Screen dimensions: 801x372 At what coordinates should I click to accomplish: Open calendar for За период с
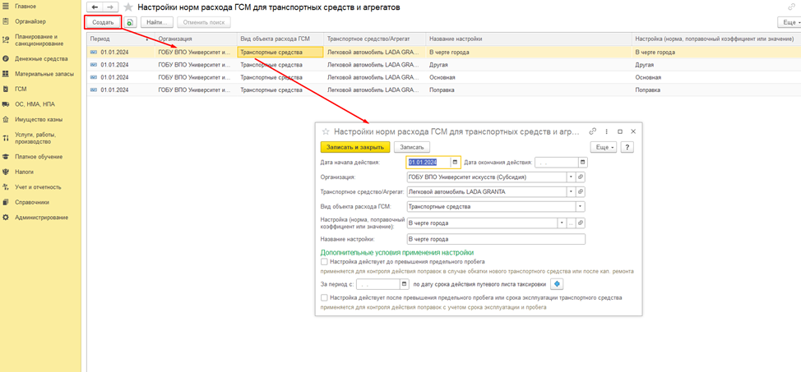click(x=405, y=283)
